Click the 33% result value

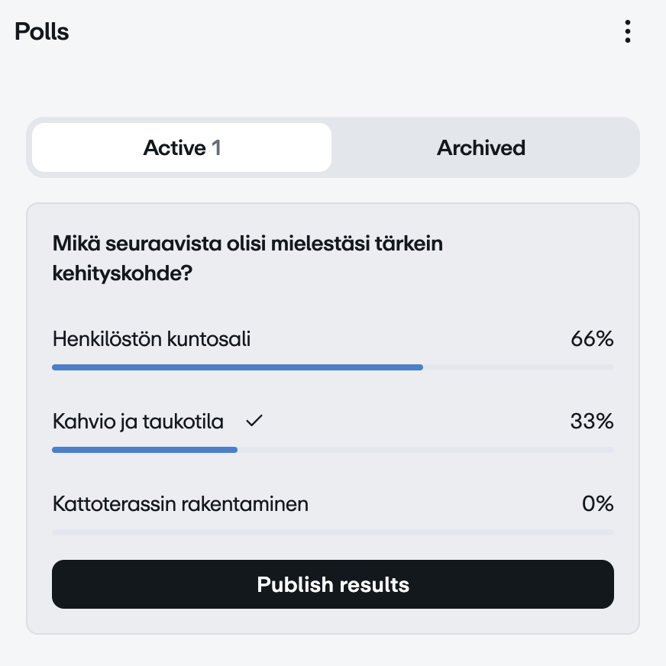click(592, 422)
